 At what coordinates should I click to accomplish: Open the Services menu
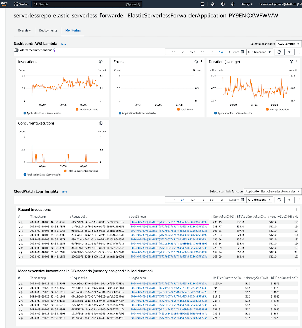(x=21, y=4)
